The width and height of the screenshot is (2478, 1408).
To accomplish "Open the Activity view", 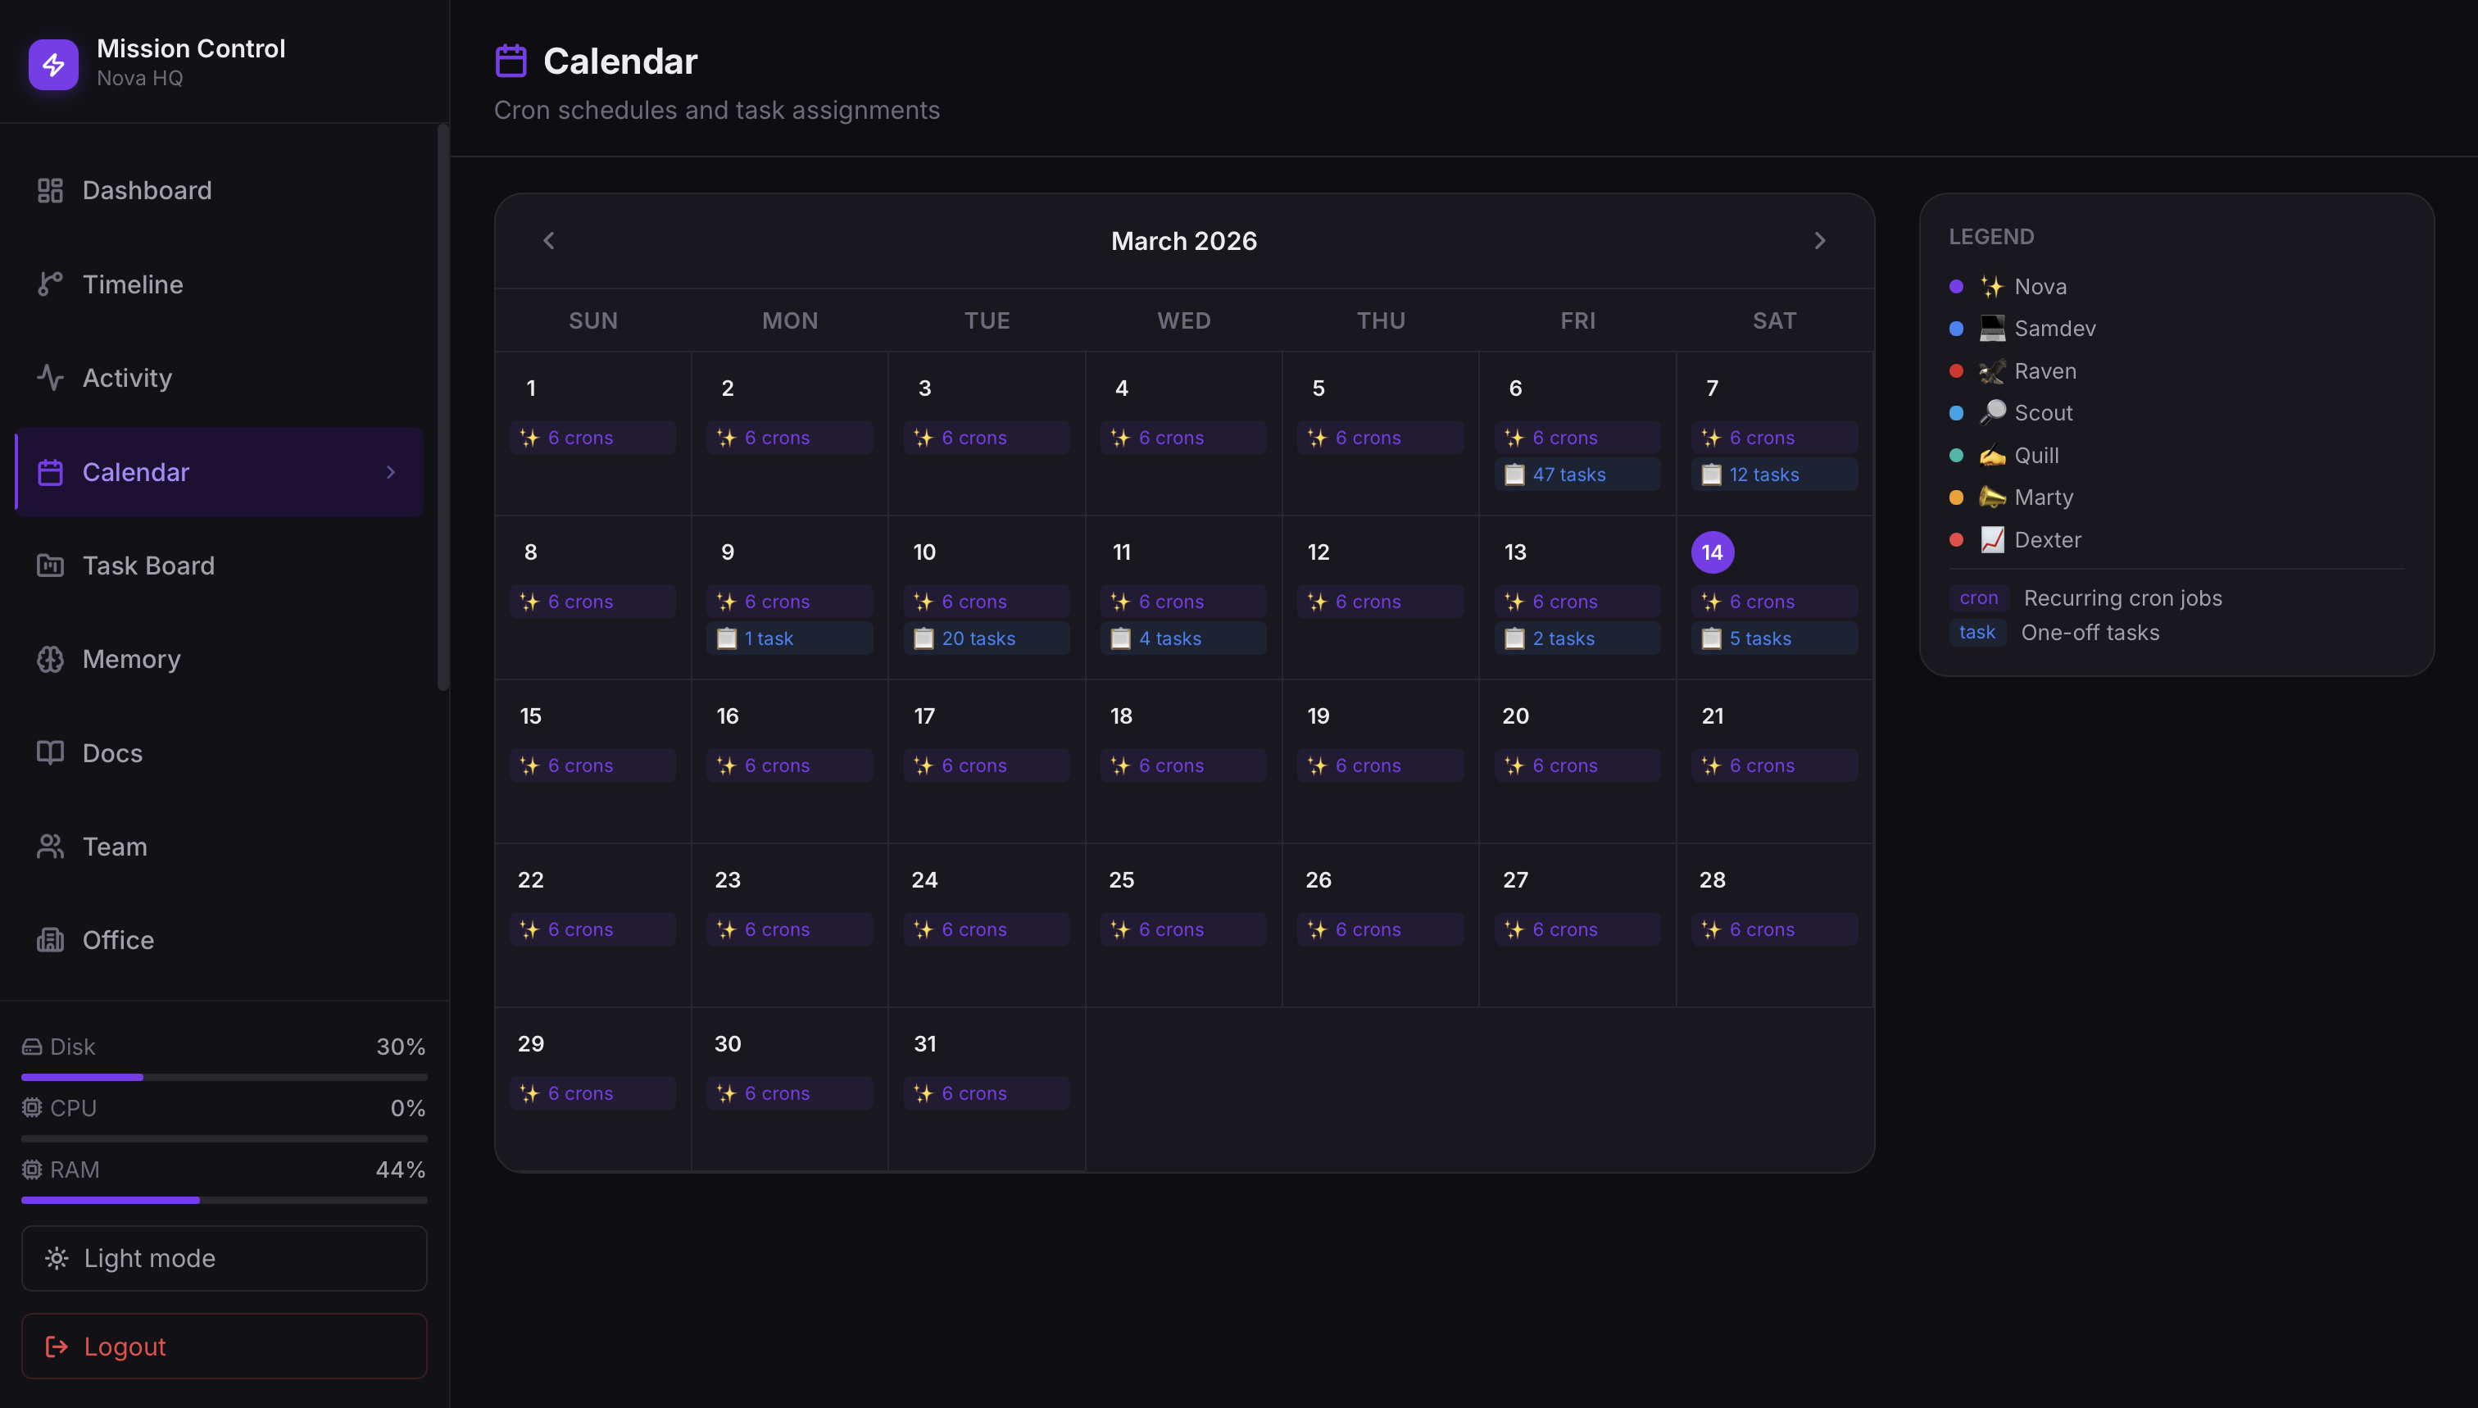I will (127, 377).
